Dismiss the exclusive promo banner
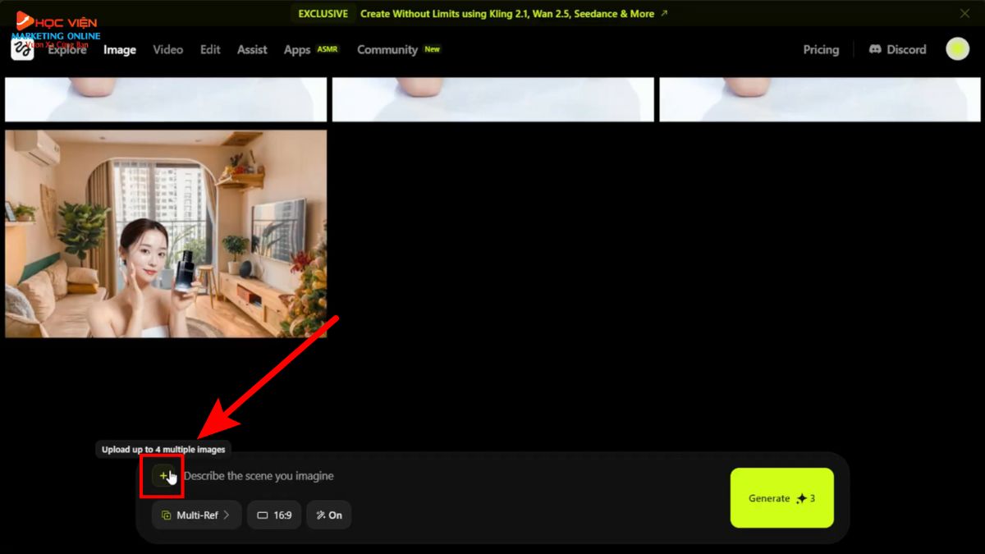 click(964, 13)
